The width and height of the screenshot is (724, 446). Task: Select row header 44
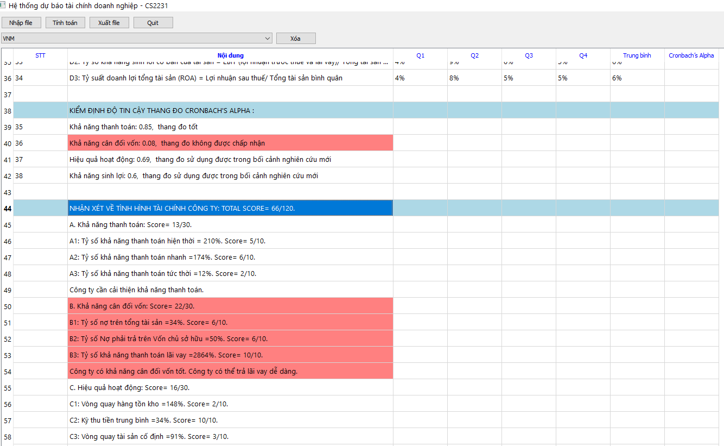tap(8, 208)
